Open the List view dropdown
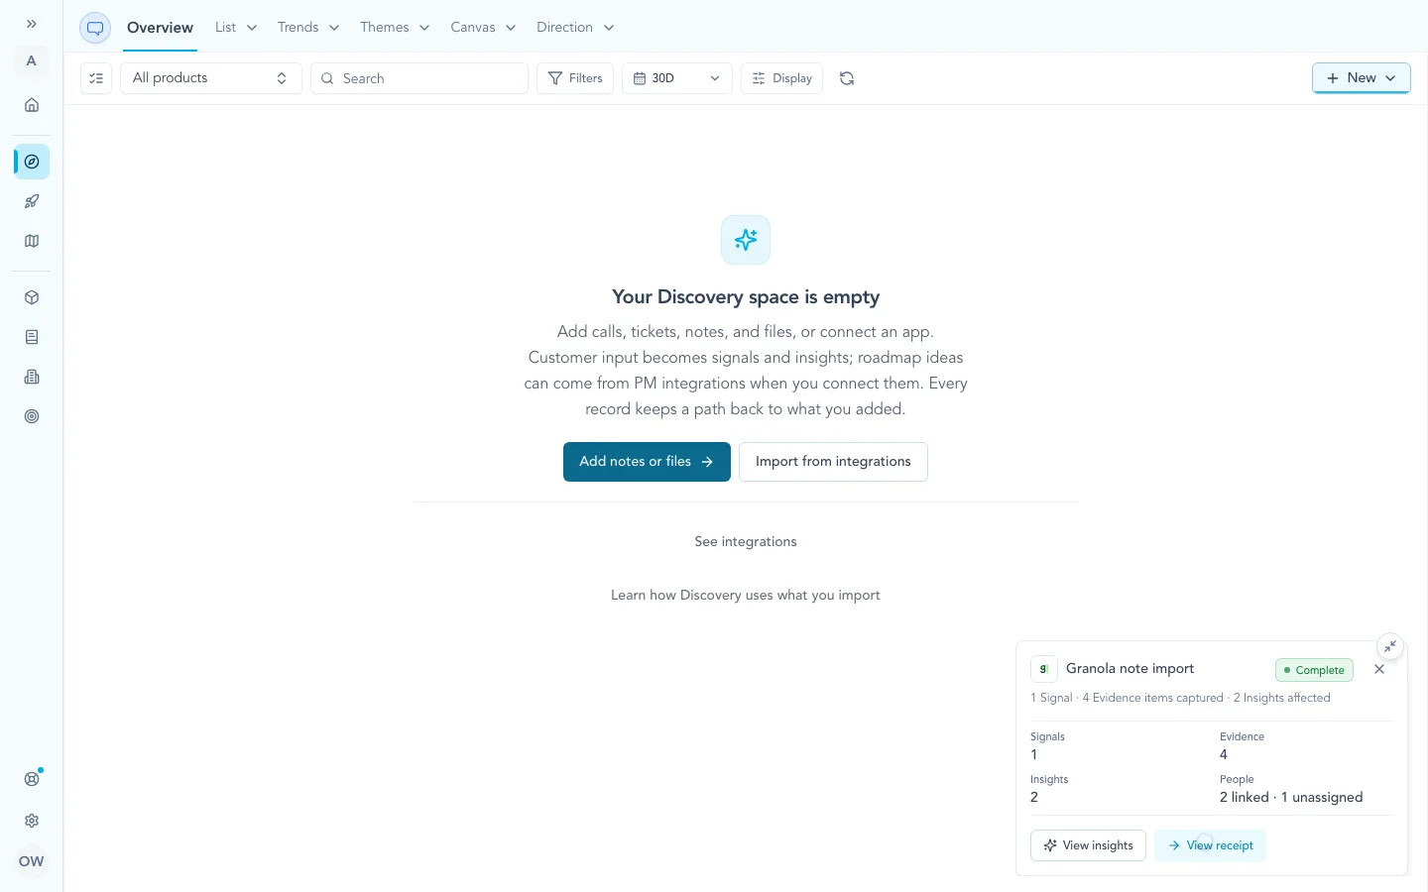 [236, 28]
